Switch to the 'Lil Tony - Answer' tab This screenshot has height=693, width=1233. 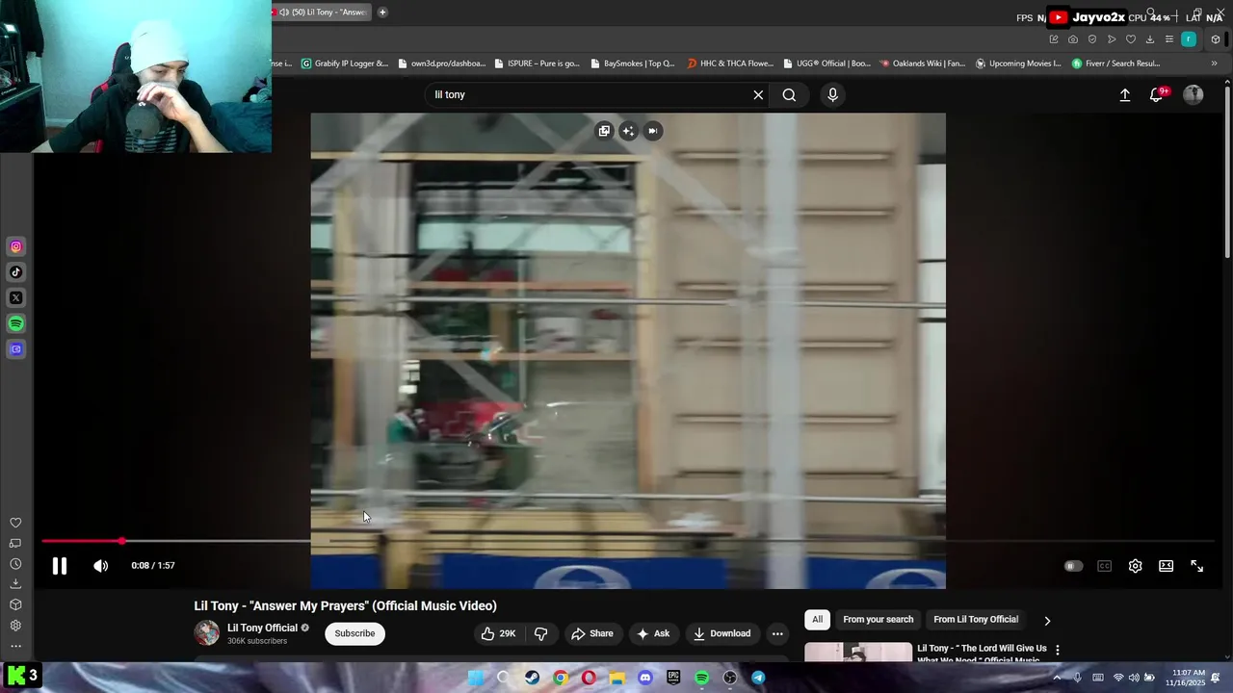[322, 13]
